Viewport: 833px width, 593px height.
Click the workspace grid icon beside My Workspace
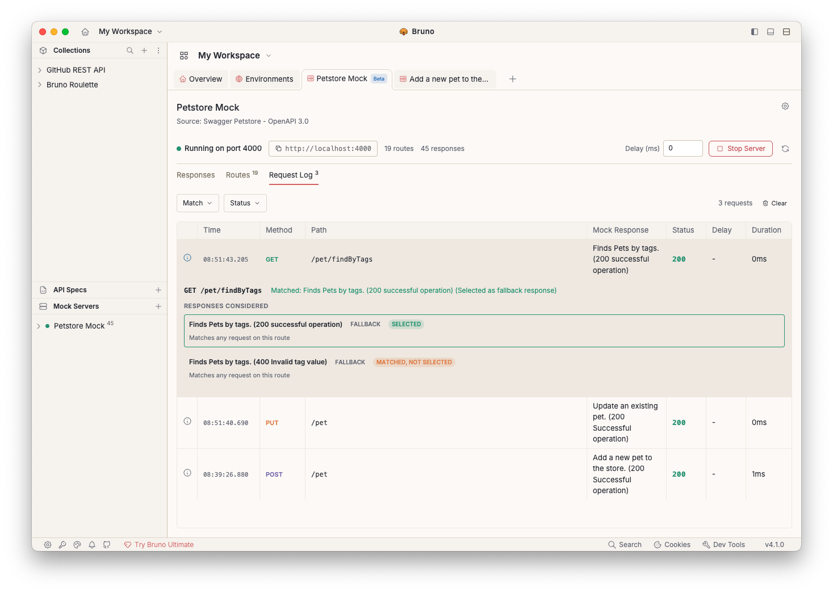[x=184, y=56]
